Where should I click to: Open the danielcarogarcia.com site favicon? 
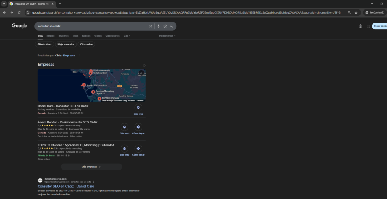click(40, 180)
